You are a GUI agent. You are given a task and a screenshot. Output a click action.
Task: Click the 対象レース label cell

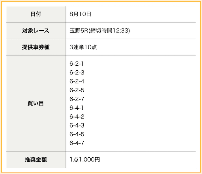(36, 31)
